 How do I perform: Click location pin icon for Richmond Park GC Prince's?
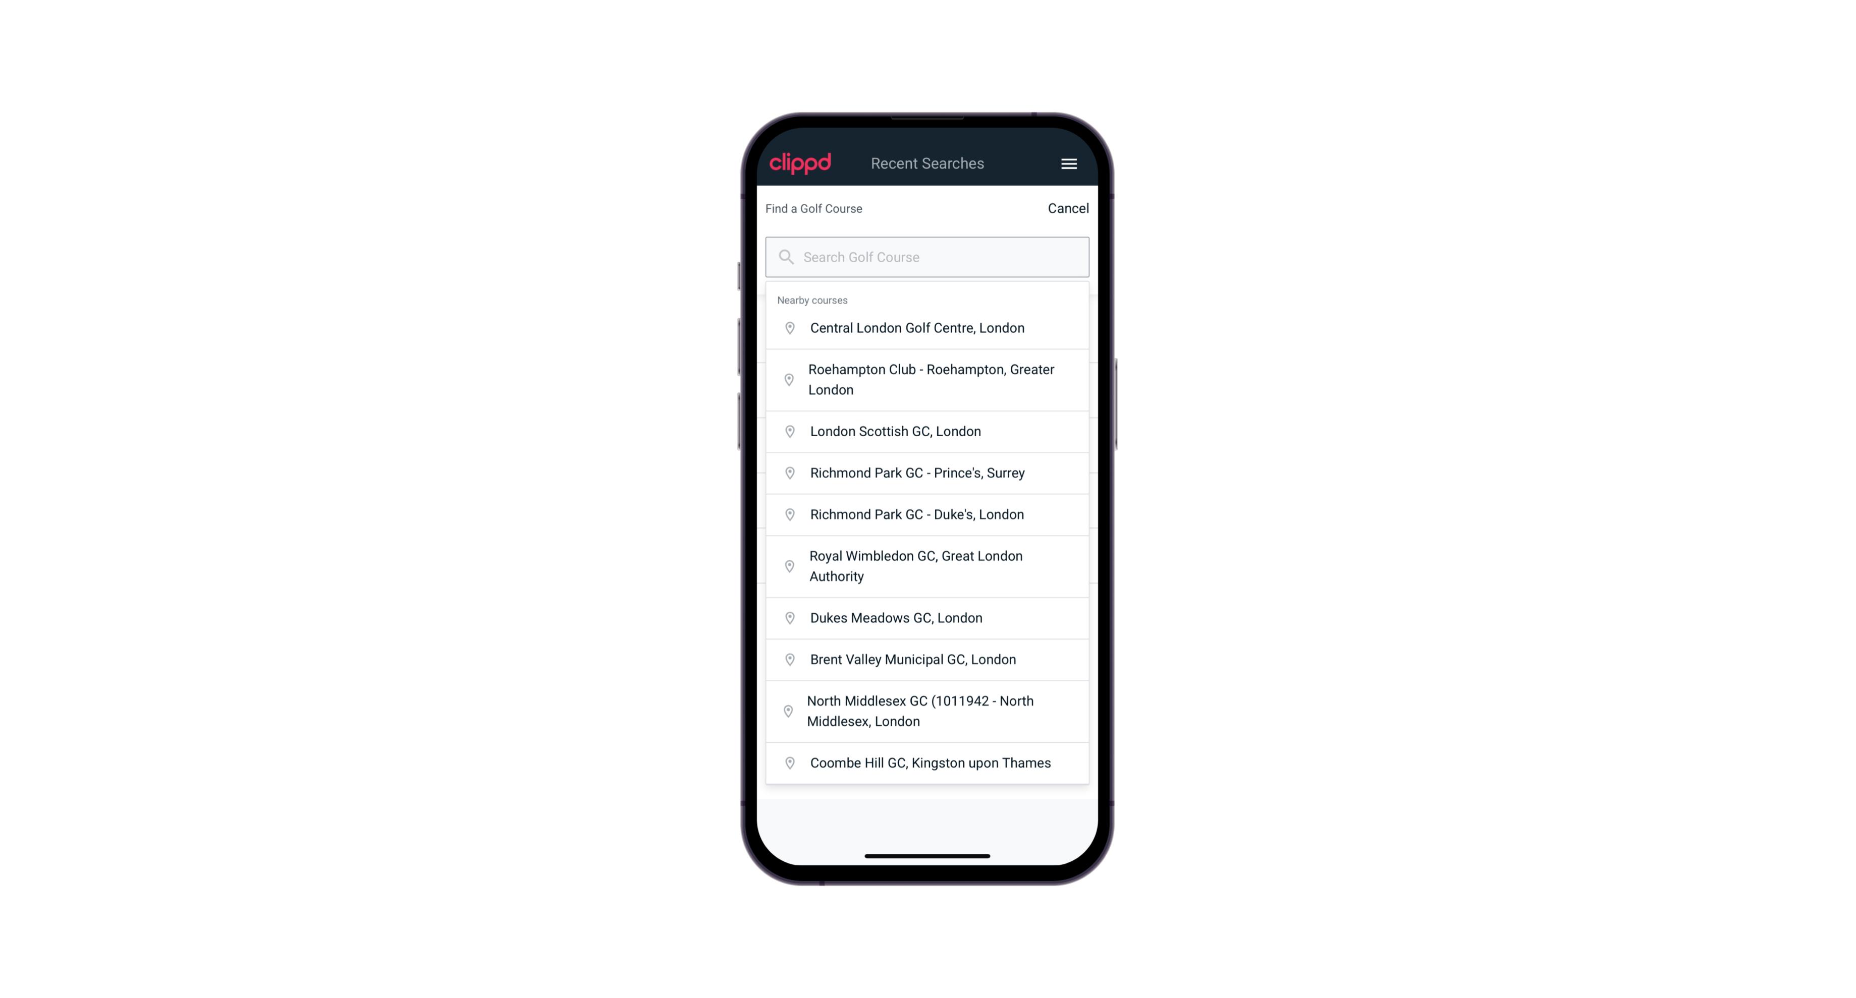coord(789,472)
